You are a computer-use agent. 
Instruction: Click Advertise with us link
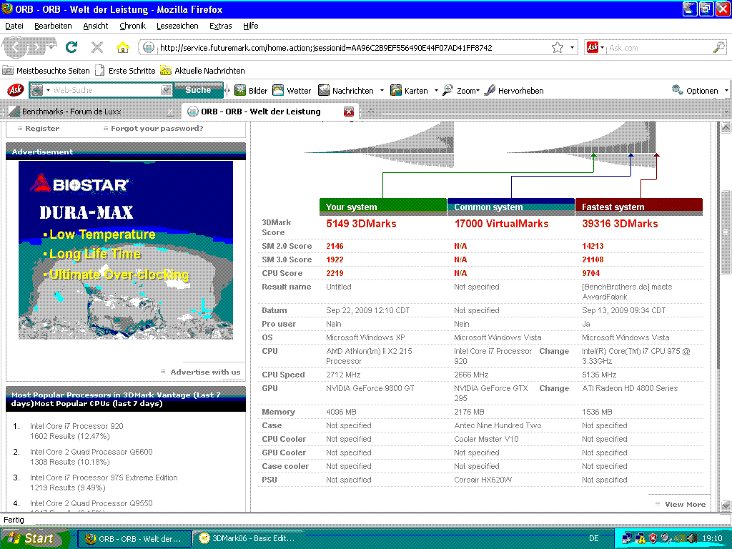(x=205, y=372)
